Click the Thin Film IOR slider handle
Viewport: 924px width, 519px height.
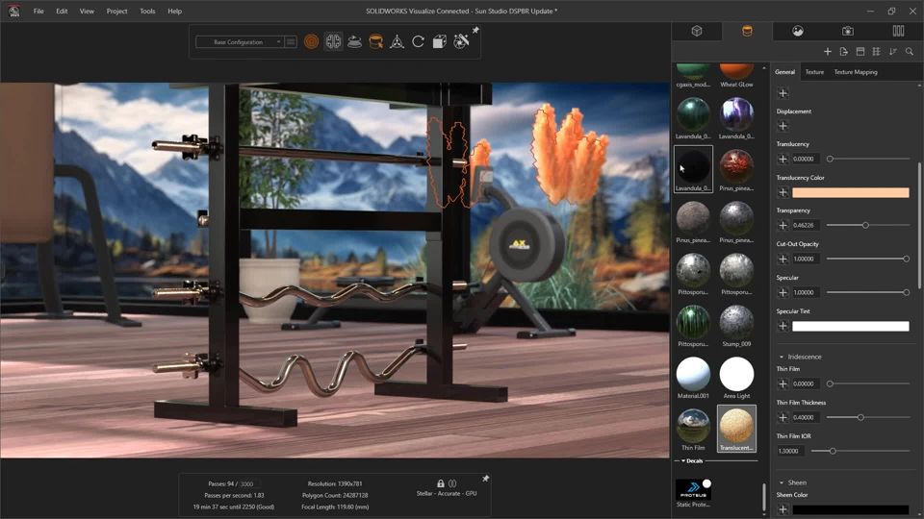[x=833, y=452]
